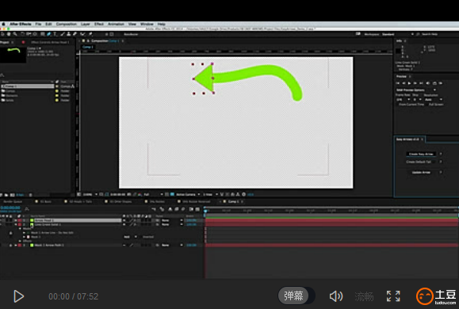Screen dimensions: 459x309
Task: Select the Hand tool in toolbar
Action: click(9, 34)
